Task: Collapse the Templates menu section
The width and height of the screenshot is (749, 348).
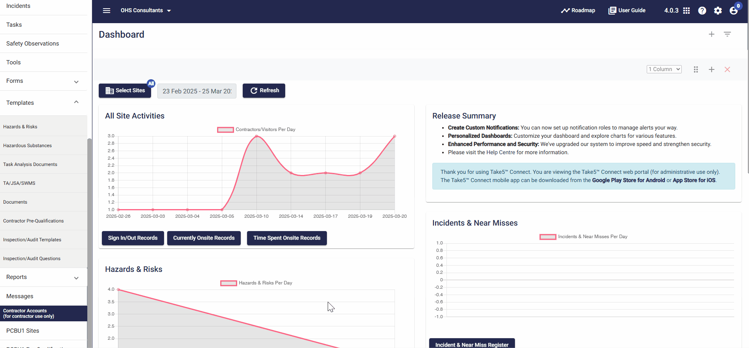Action: 43,103
